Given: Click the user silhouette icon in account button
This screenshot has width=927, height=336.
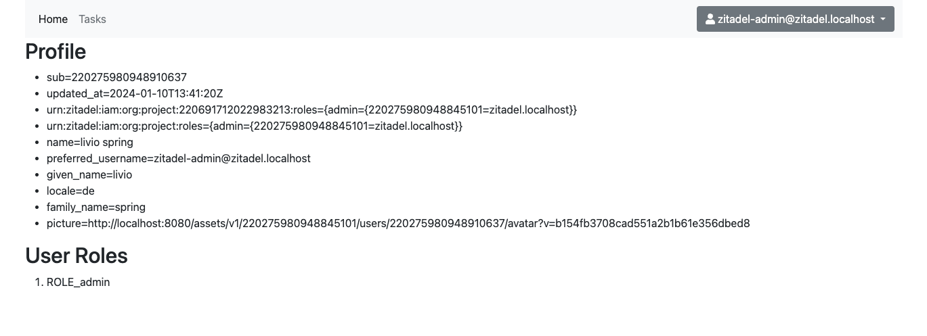Looking at the screenshot, I should click(x=710, y=19).
